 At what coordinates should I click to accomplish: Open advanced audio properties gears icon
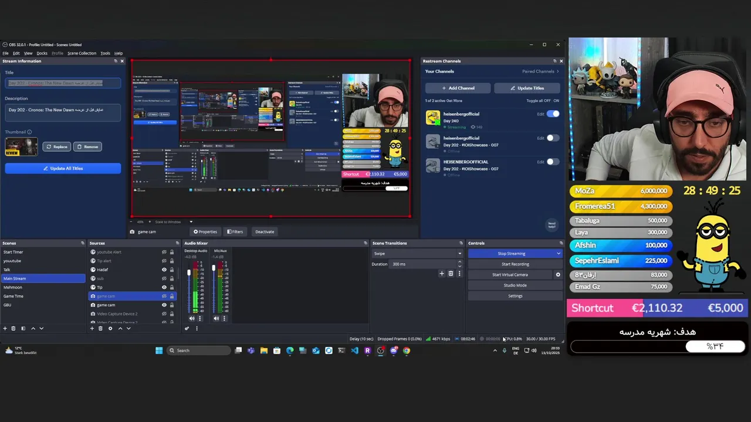pyautogui.click(x=187, y=328)
